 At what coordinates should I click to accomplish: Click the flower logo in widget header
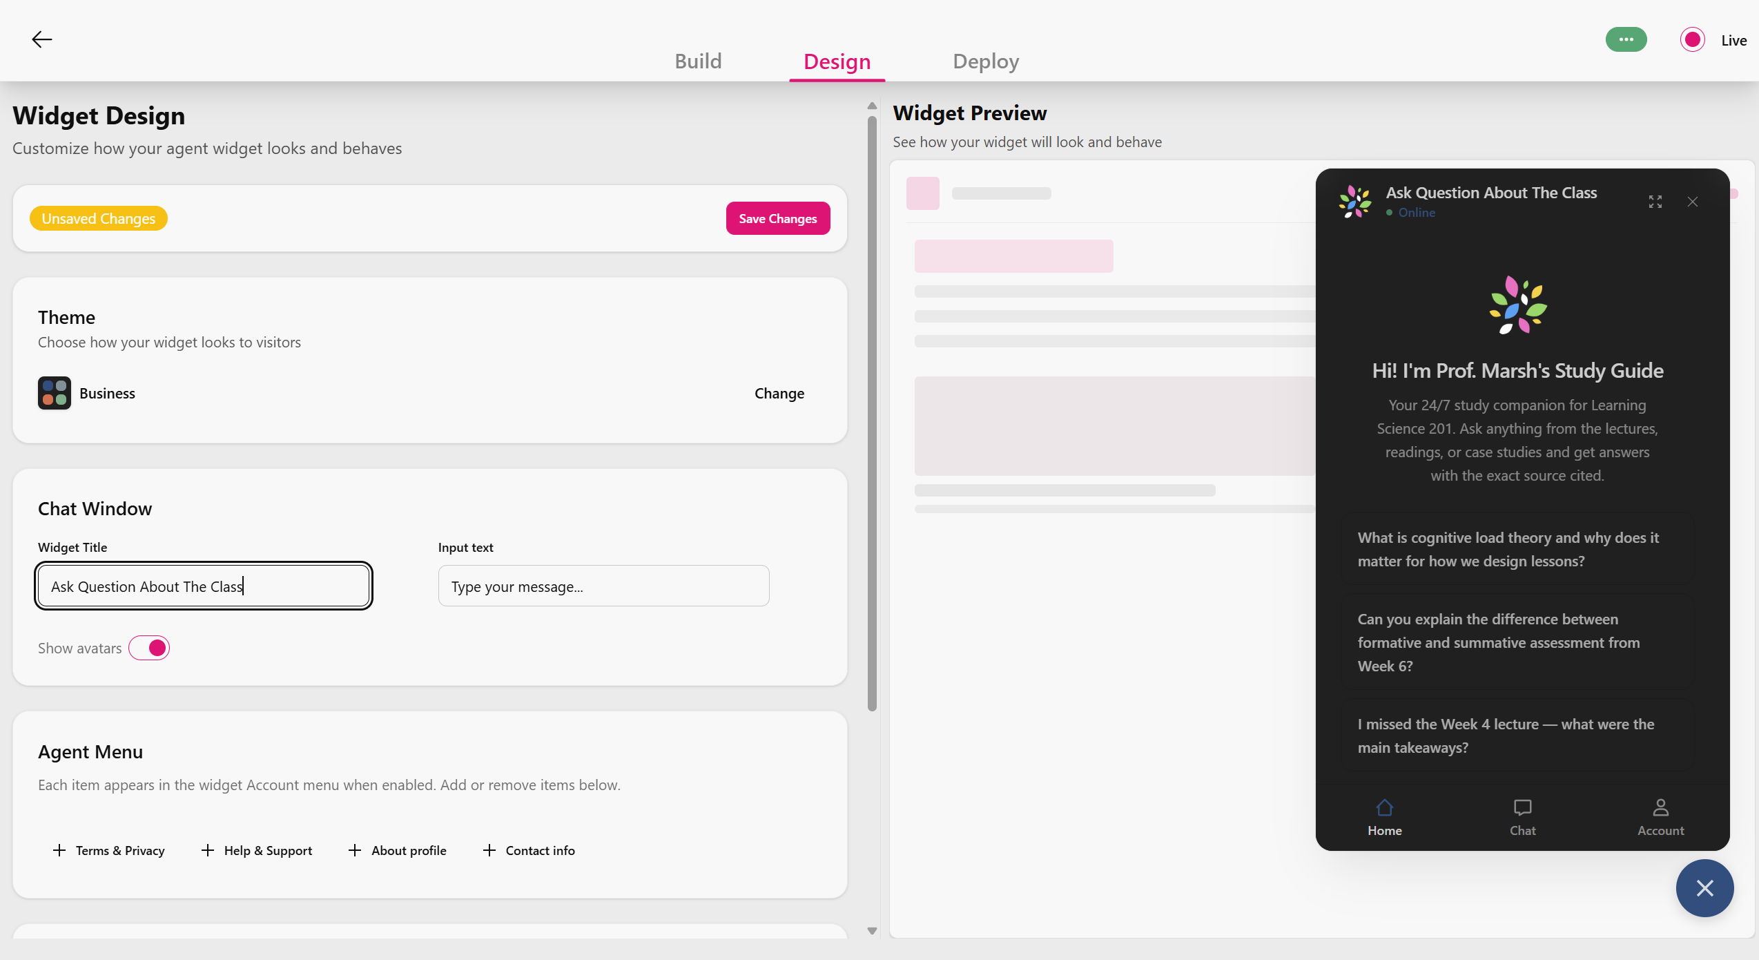point(1354,201)
